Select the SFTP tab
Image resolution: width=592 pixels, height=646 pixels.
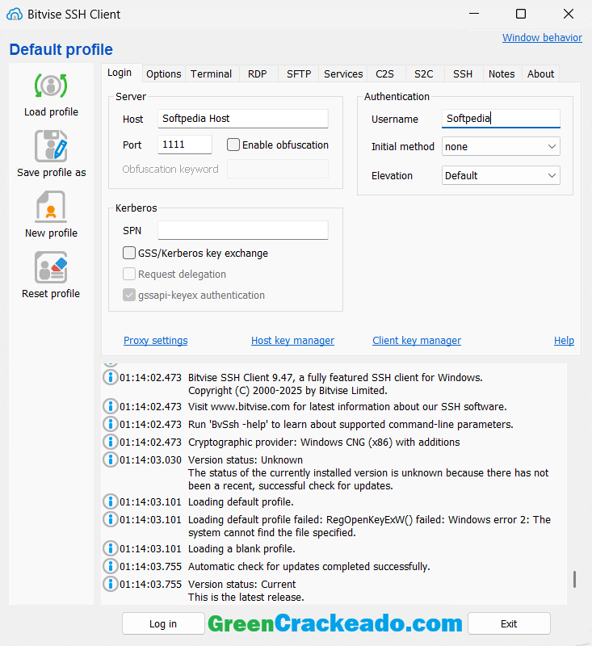(x=299, y=73)
